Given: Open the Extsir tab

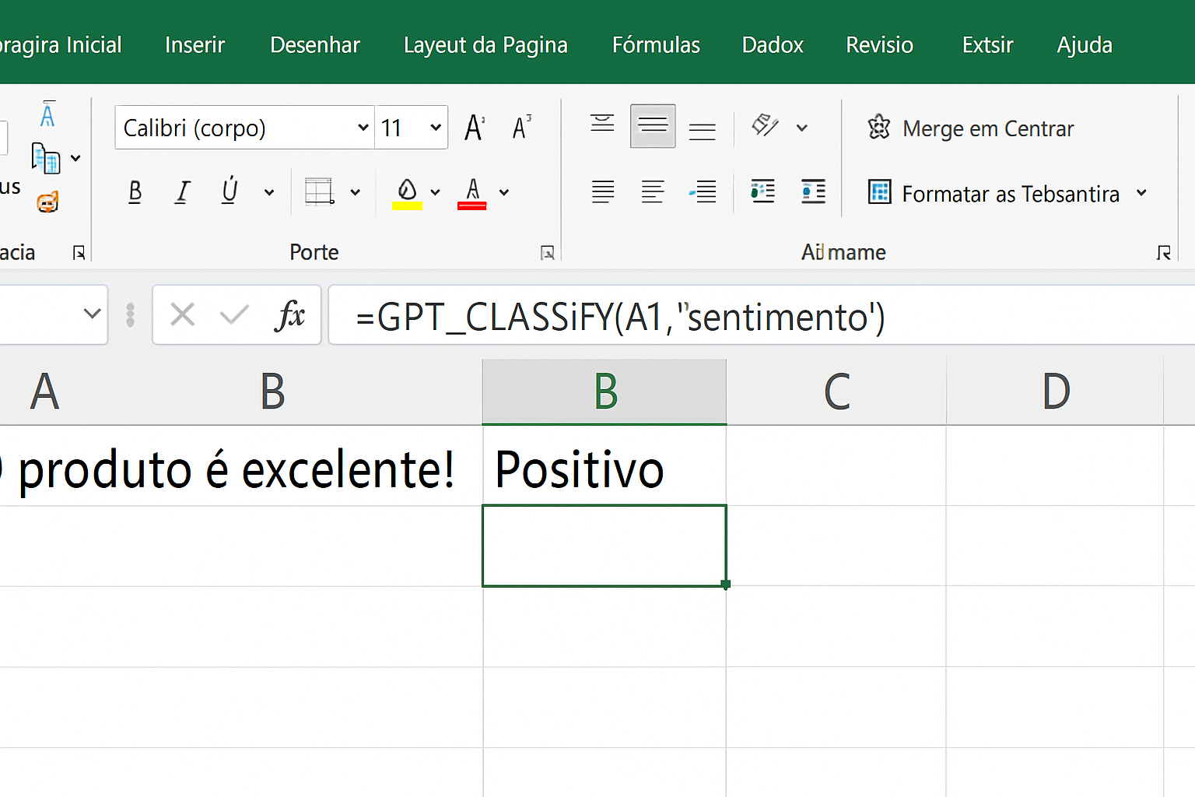Looking at the screenshot, I should 987,45.
